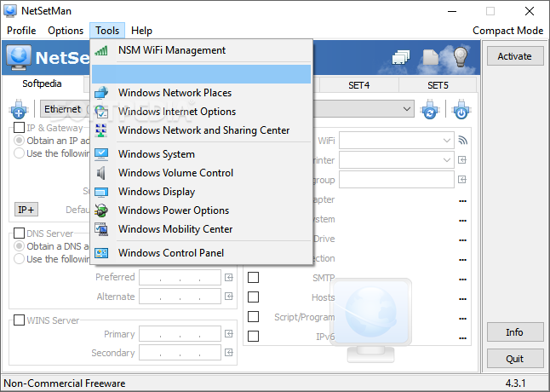The width and height of the screenshot is (550, 392).
Task: Click the lightbulb tips icon in header
Action: [461, 57]
